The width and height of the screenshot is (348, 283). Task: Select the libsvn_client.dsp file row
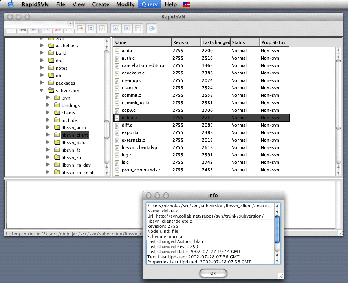pos(201,147)
